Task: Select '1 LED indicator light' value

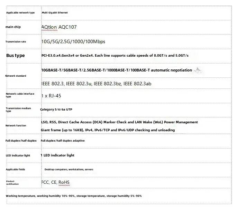Action: click(x=57, y=155)
